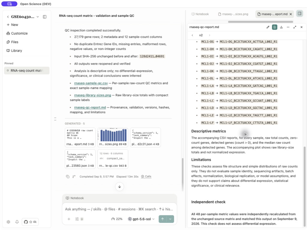Click the outline marker left of chat
The height and width of the screenshot is (230, 307).
coord(55,119)
